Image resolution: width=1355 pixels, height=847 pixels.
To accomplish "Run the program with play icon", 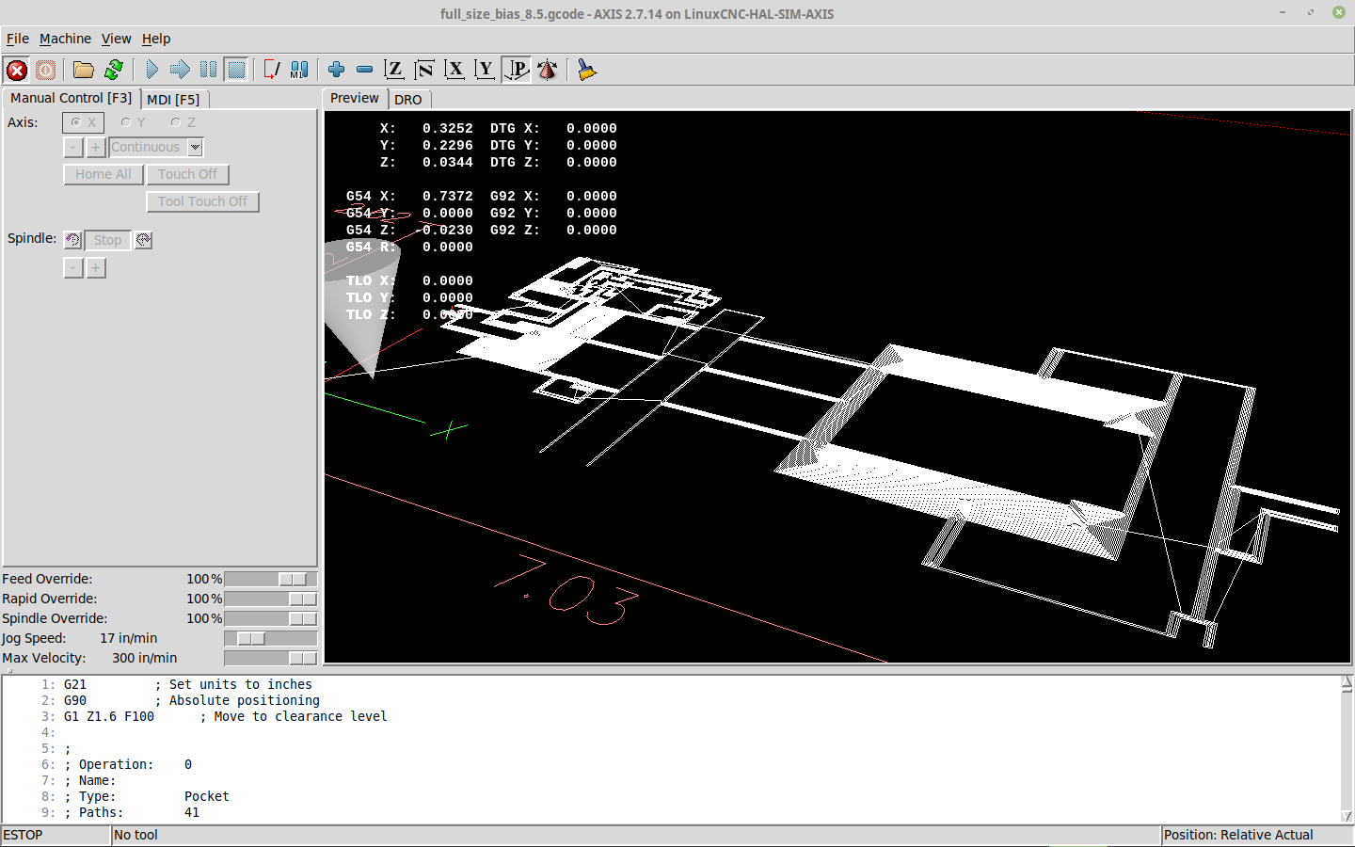I will pos(151,70).
